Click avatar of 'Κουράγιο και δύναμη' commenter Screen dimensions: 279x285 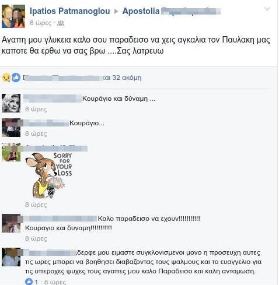pyautogui.click(x=11, y=103)
